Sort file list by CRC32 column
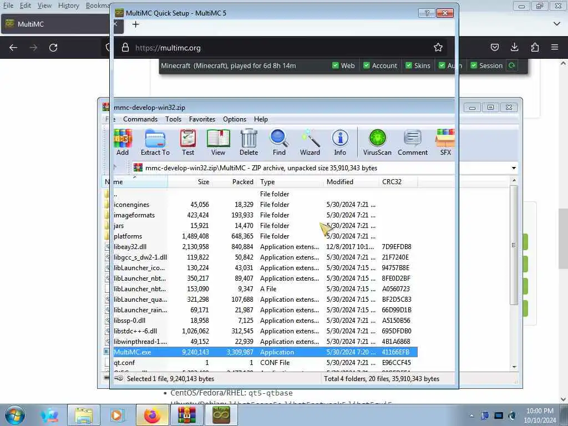Screen dimensions: 568x426 [398, 182]
